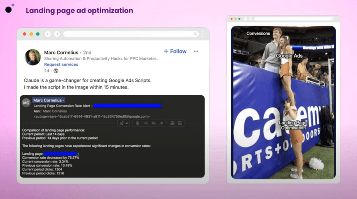Click the 'Current conversion rate: 3.34%' line
Viewport: 357px width, 199px height.
click(x=45, y=161)
